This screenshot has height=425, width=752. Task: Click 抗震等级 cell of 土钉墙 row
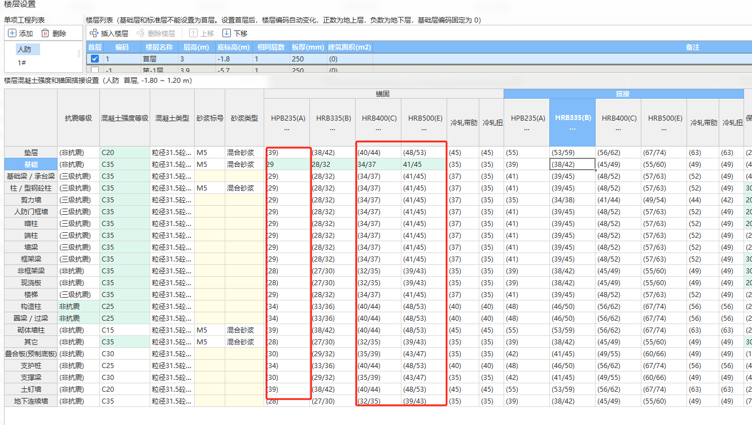[78, 389]
